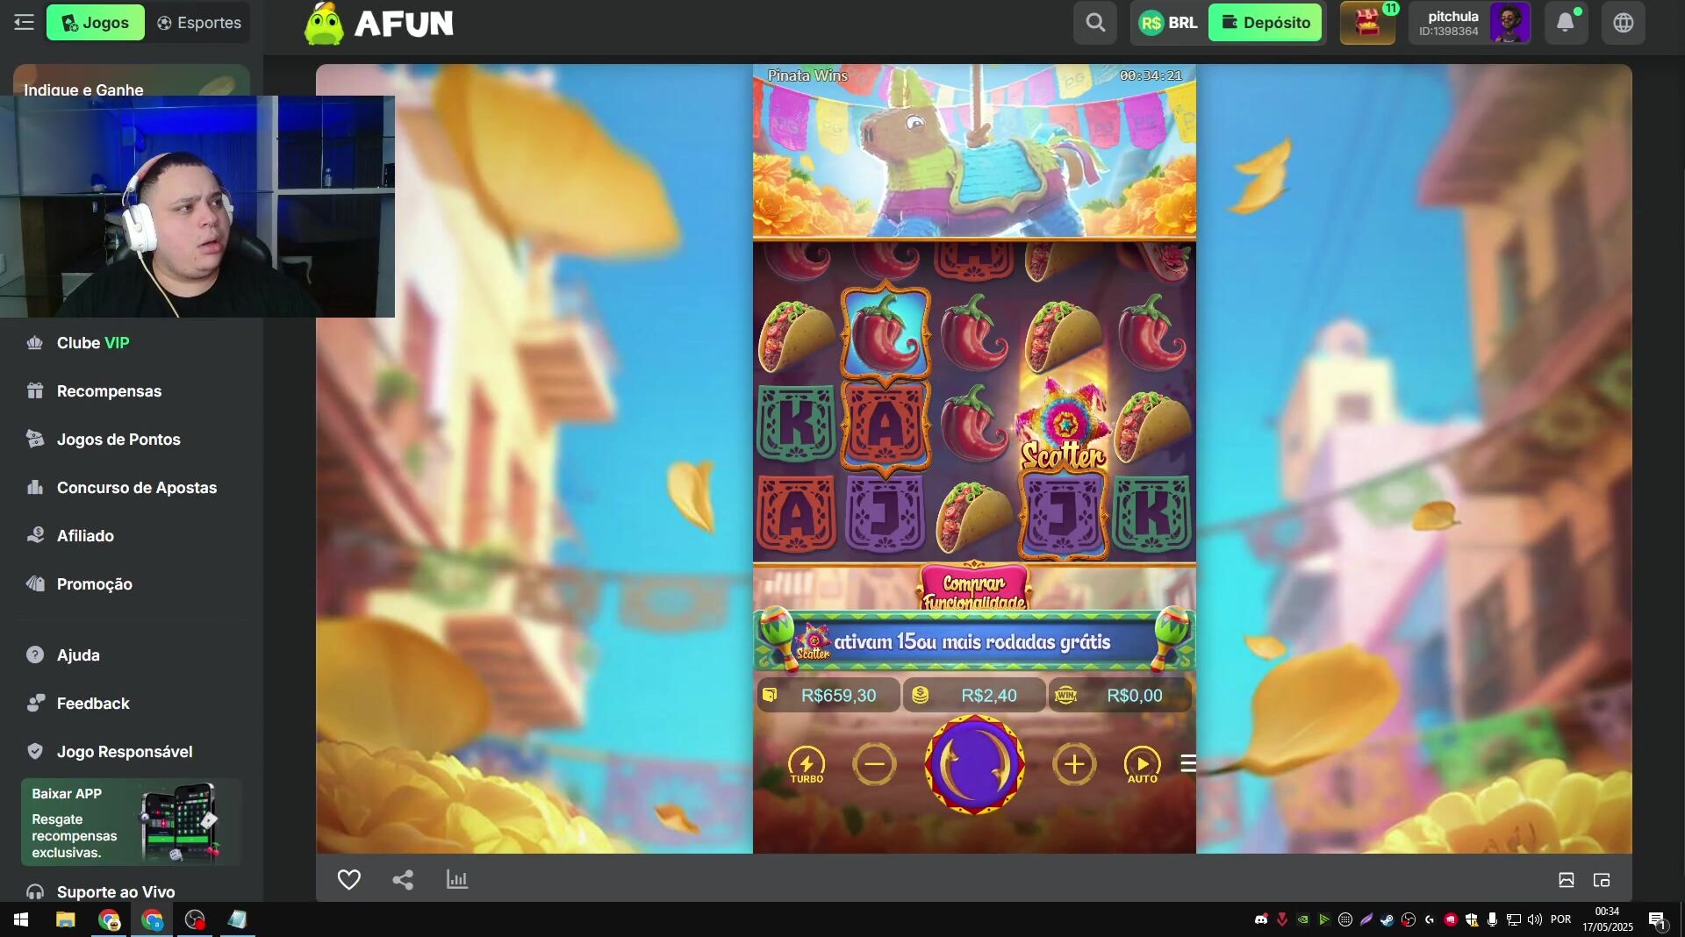Open NVIDIA icon in system tray

tap(1303, 919)
